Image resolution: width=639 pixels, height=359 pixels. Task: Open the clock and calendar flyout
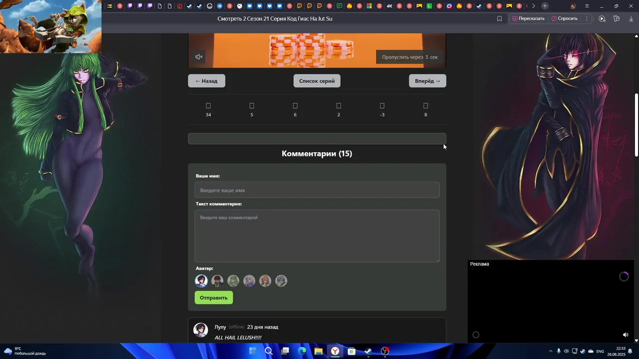618,351
